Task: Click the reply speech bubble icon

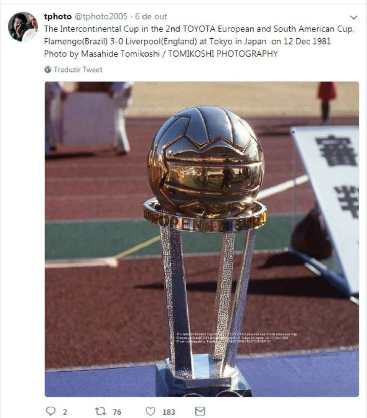Action: click(51, 411)
